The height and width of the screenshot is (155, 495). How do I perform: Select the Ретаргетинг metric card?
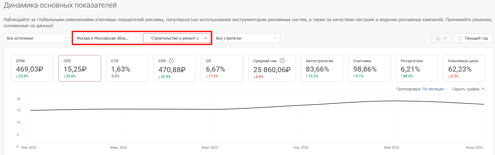click(x=417, y=68)
